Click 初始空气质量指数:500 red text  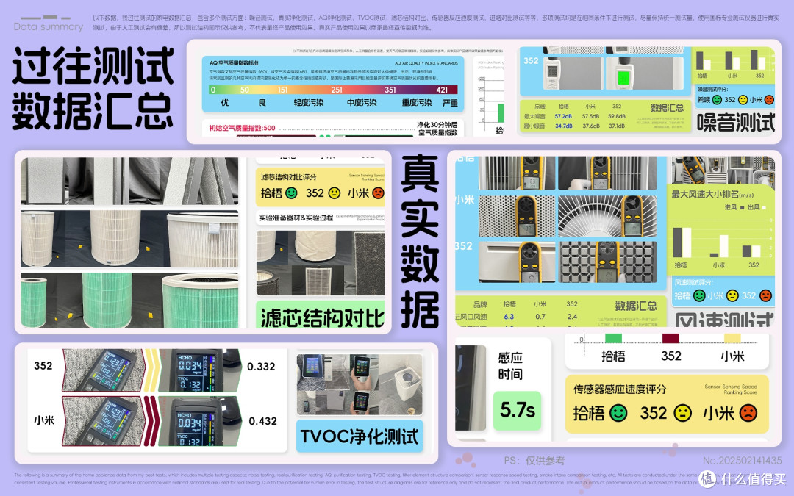[242, 128]
